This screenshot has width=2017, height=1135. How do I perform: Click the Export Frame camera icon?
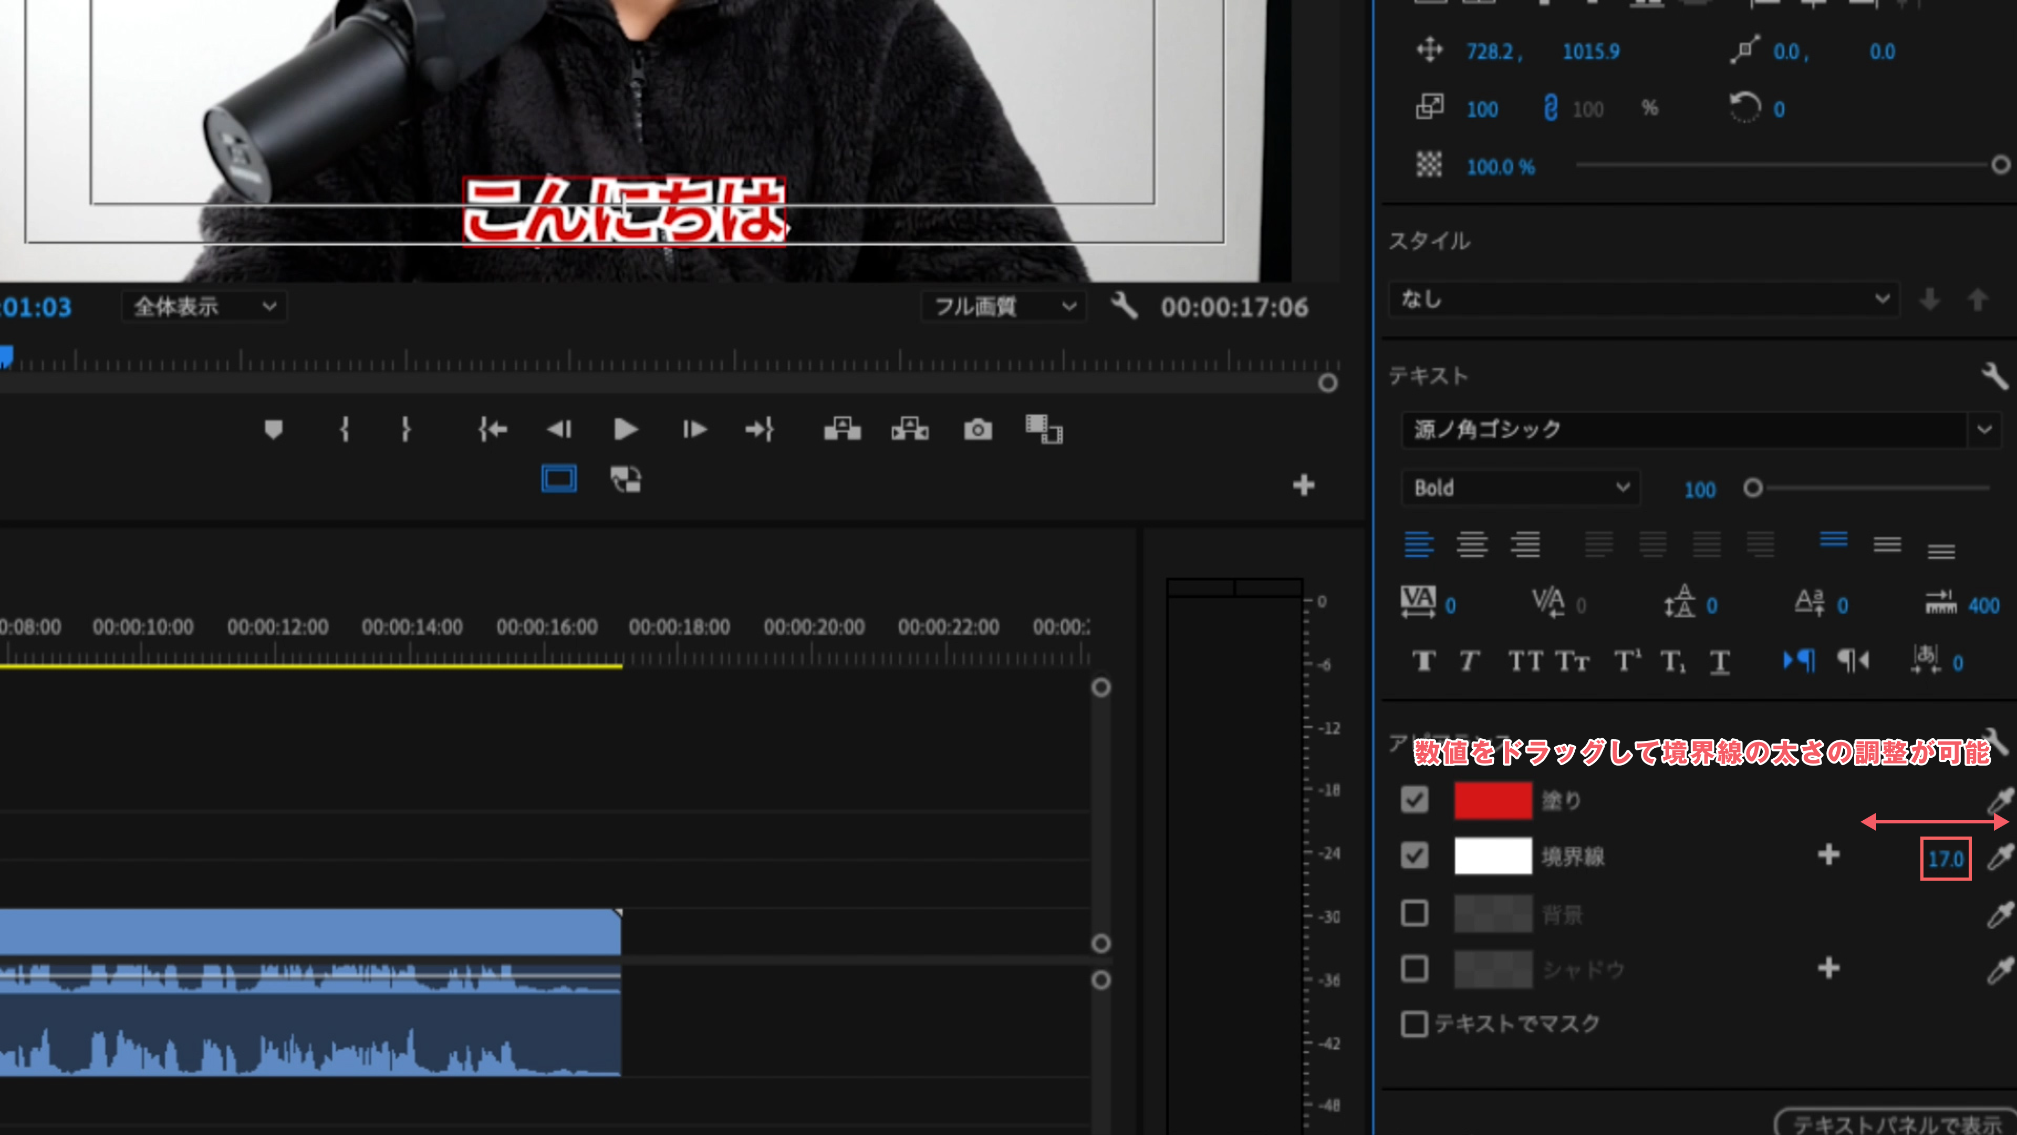tap(977, 429)
